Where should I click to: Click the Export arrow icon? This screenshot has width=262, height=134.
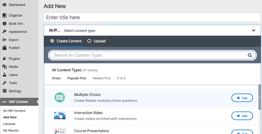point(5,40)
